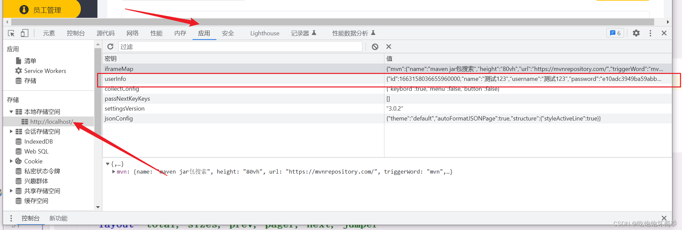The height and width of the screenshot is (230, 682).
Task: Close the DevTools panel
Action: coord(664,33)
